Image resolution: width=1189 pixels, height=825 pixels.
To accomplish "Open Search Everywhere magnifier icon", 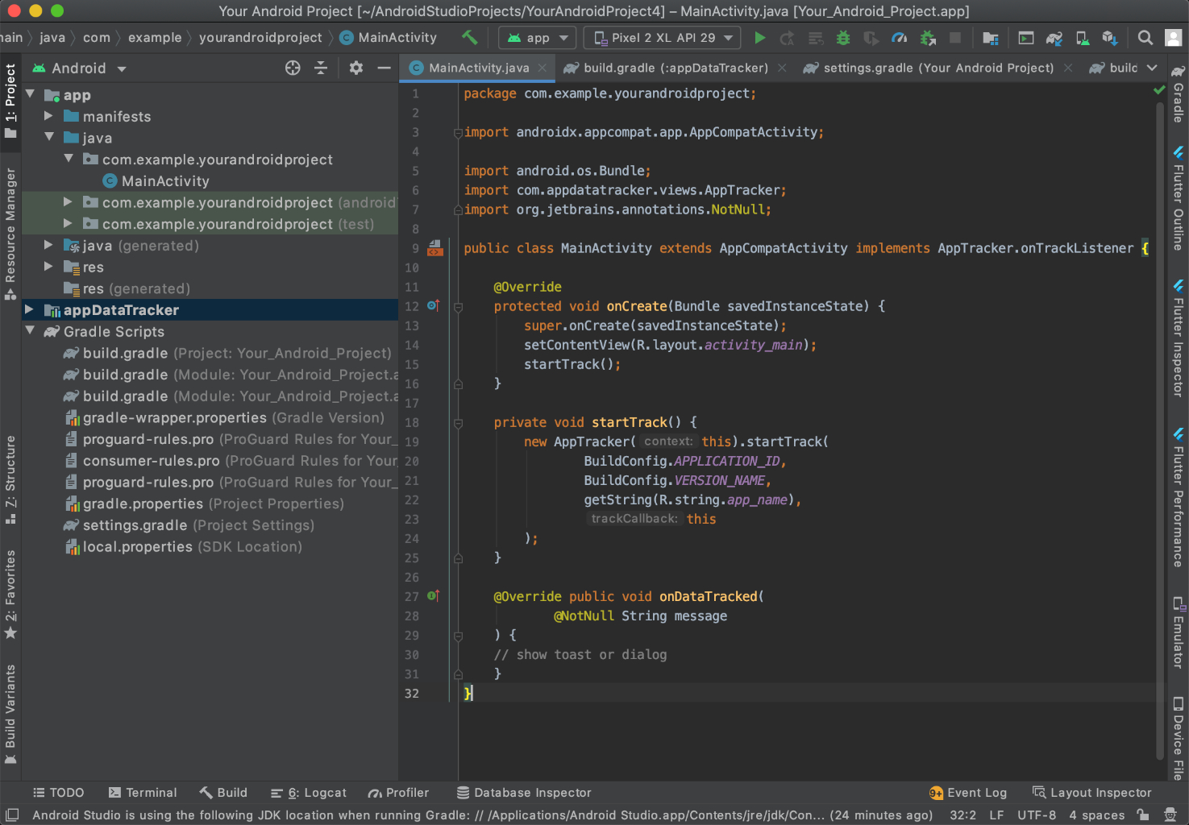I will click(x=1145, y=38).
